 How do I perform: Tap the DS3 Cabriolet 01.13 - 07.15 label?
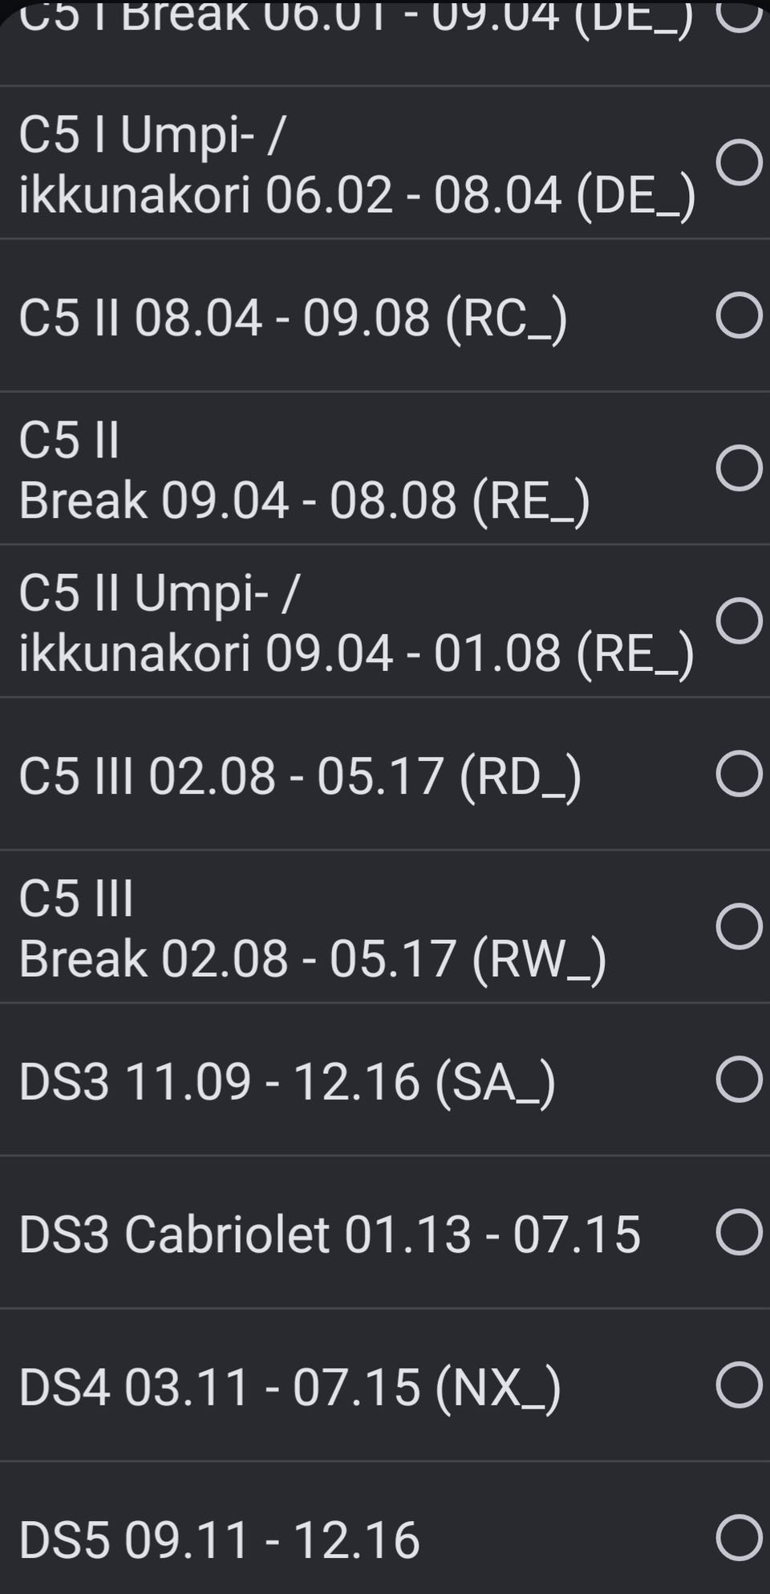(x=329, y=1234)
